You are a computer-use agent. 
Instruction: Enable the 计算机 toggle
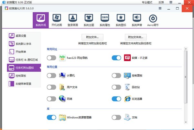coord(51,75)
